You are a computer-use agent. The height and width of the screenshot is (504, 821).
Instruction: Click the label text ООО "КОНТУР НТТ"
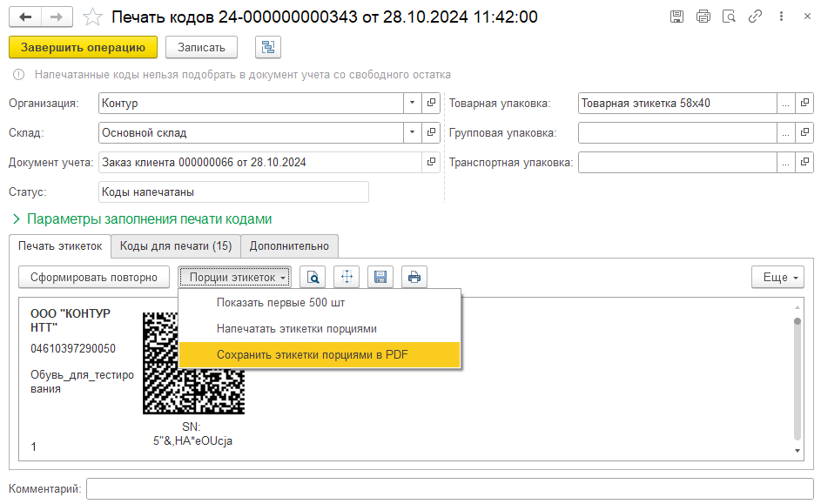coord(71,320)
